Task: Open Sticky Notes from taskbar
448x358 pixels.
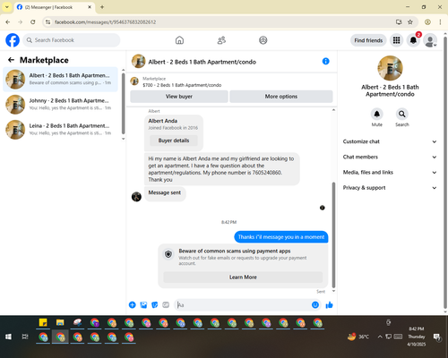Action: click(x=43, y=322)
